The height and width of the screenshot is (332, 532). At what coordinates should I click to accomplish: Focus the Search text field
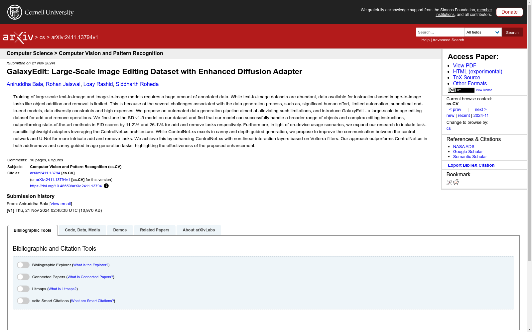(x=440, y=32)
